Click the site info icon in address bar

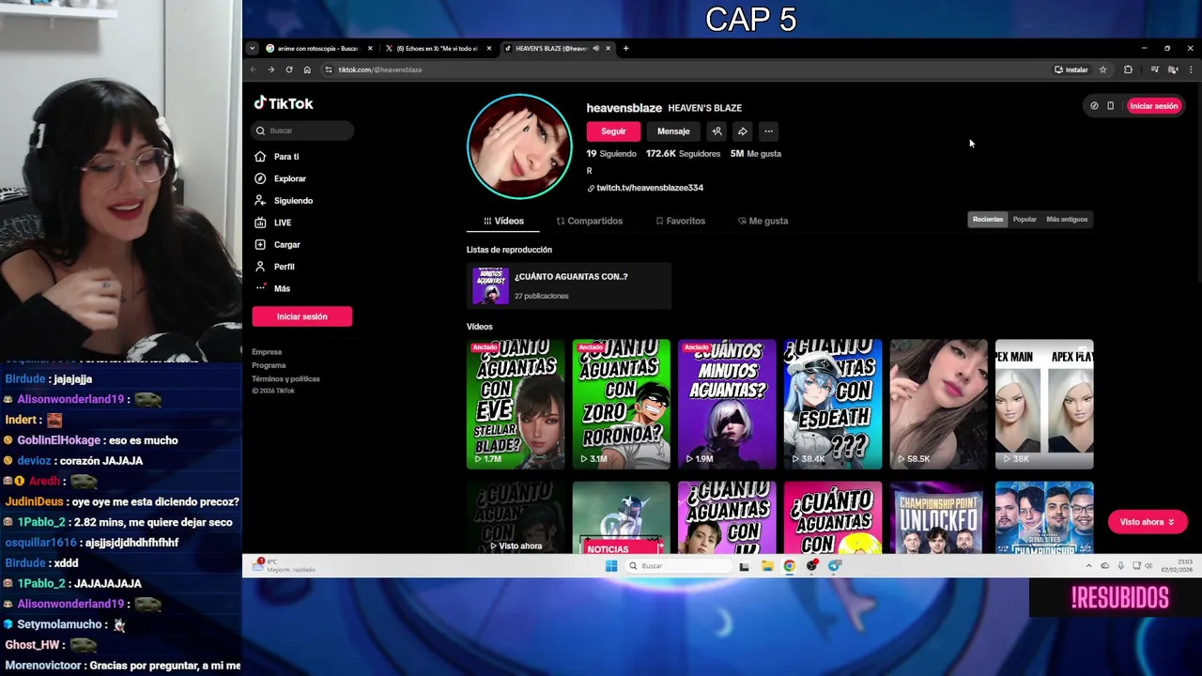click(328, 69)
